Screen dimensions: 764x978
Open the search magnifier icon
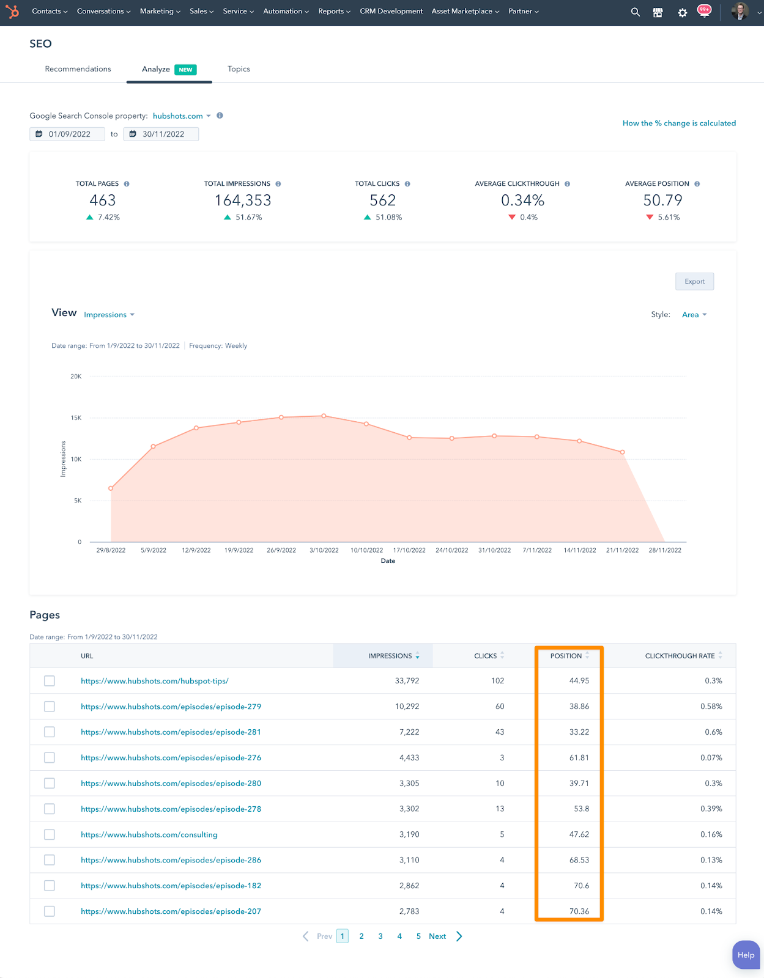(x=636, y=12)
